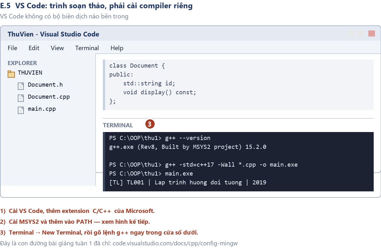Click the 'std::string id;' code line
381x252 pixels.
coord(149,83)
